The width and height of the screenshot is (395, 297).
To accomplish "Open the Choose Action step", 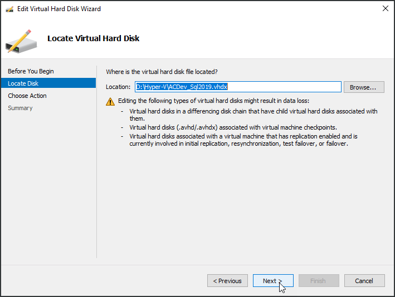I will [x=27, y=96].
